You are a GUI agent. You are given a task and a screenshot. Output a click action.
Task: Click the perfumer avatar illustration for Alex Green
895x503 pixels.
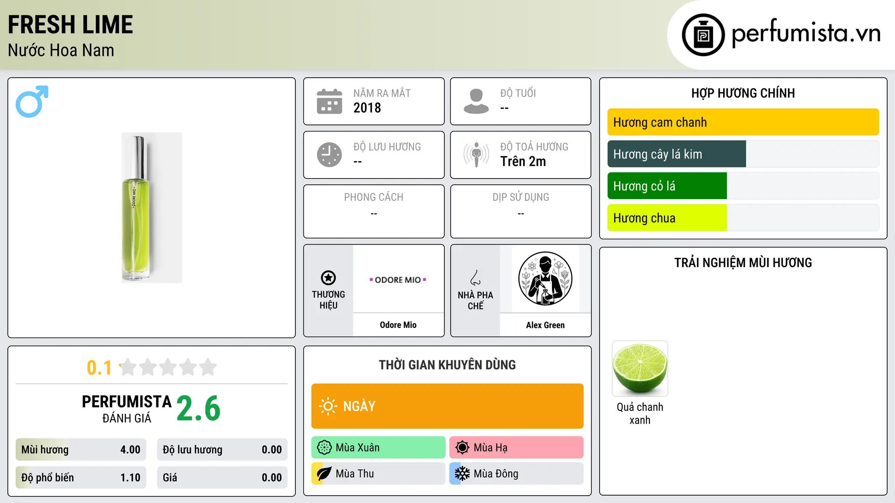(545, 279)
